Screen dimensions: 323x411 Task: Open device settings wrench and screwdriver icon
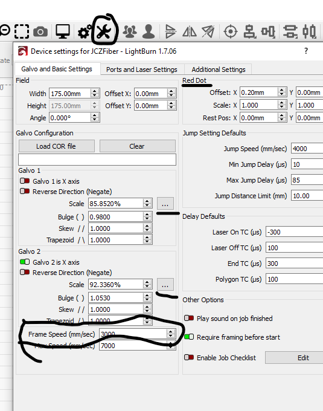tap(104, 31)
